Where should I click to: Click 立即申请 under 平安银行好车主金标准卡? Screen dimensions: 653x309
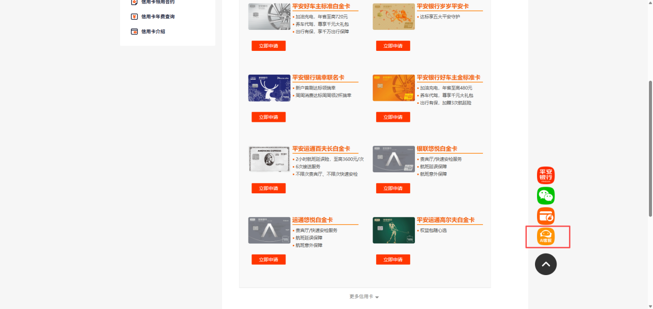[393, 117]
